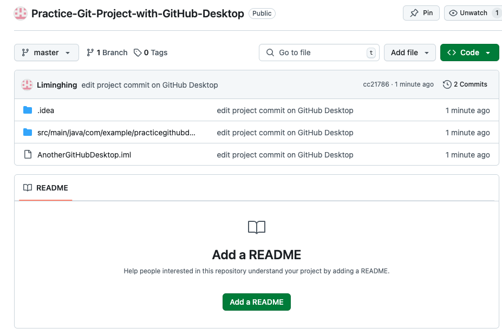Open the commit message in the AnotherGitHubDesktop.iml row

285,155
